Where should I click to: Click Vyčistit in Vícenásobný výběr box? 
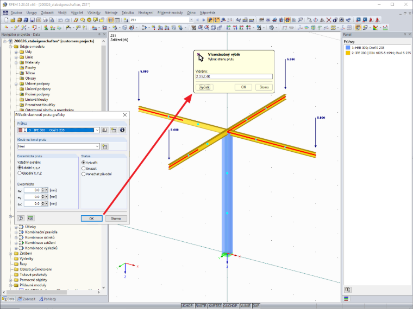tap(205, 87)
